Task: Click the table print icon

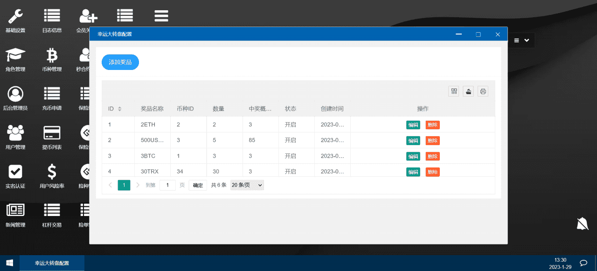Action: click(483, 91)
